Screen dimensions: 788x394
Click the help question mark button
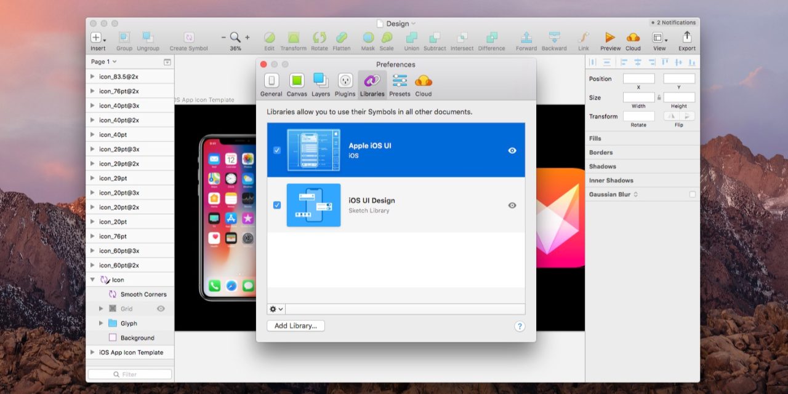pos(519,326)
